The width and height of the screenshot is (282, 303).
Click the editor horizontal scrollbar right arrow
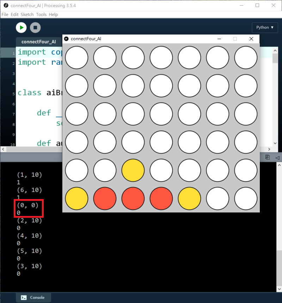click(x=269, y=149)
